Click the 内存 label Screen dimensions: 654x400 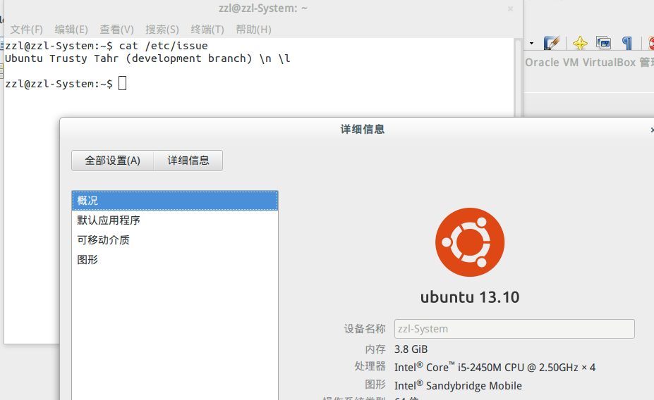click(375, 349)
